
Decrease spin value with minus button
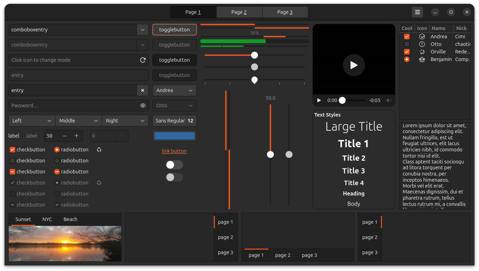[65, 136]
